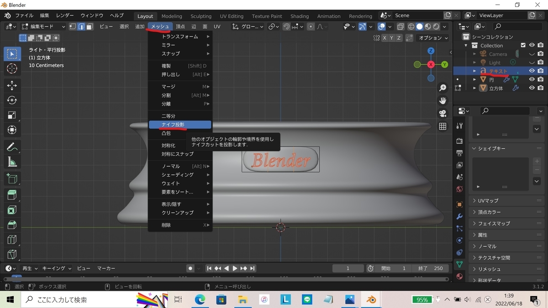The width and height of the screenshot is (548, 308).
Task: Enable vertex select mode
Action: pyautogui.click(x=73, y=27)
